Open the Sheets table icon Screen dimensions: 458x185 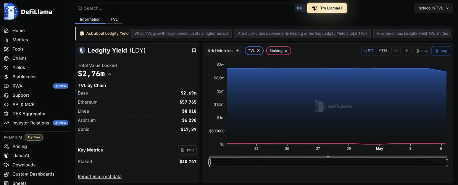[6, 183]
